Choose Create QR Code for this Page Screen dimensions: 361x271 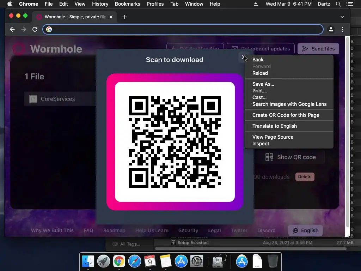tap(289, 115)
